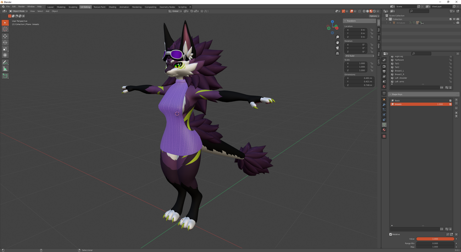Pick the Measure tool
This screenshot has height=252, width=461.
click(x=5, y=69)
